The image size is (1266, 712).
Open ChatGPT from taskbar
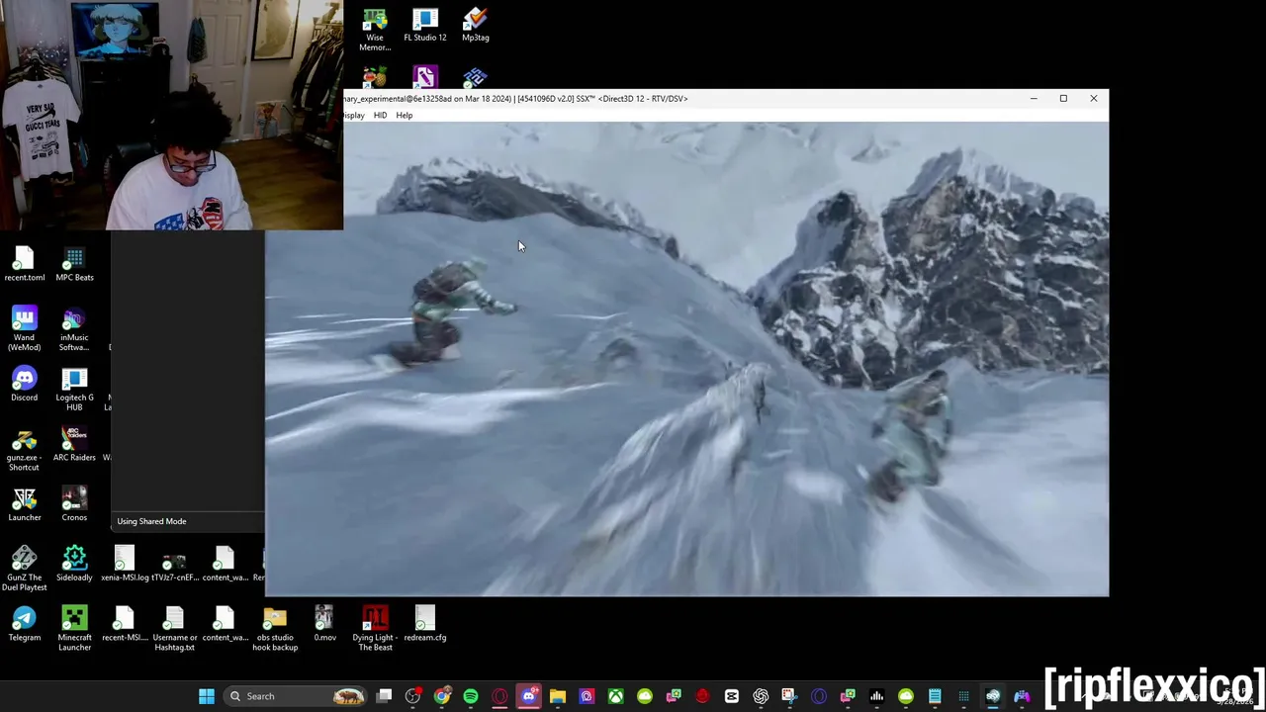pyautogui.click(x=761, y=696)
